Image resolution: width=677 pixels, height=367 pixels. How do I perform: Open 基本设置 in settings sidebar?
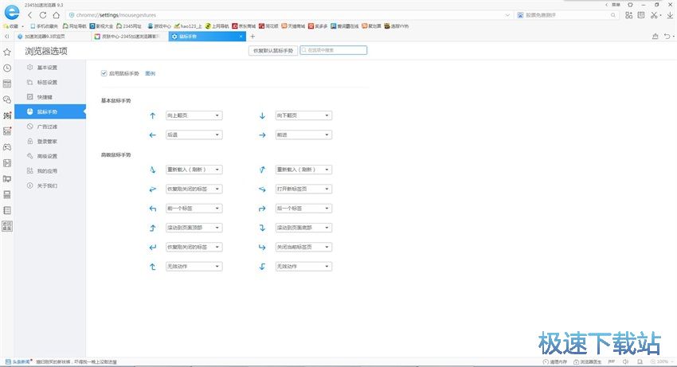50,68
